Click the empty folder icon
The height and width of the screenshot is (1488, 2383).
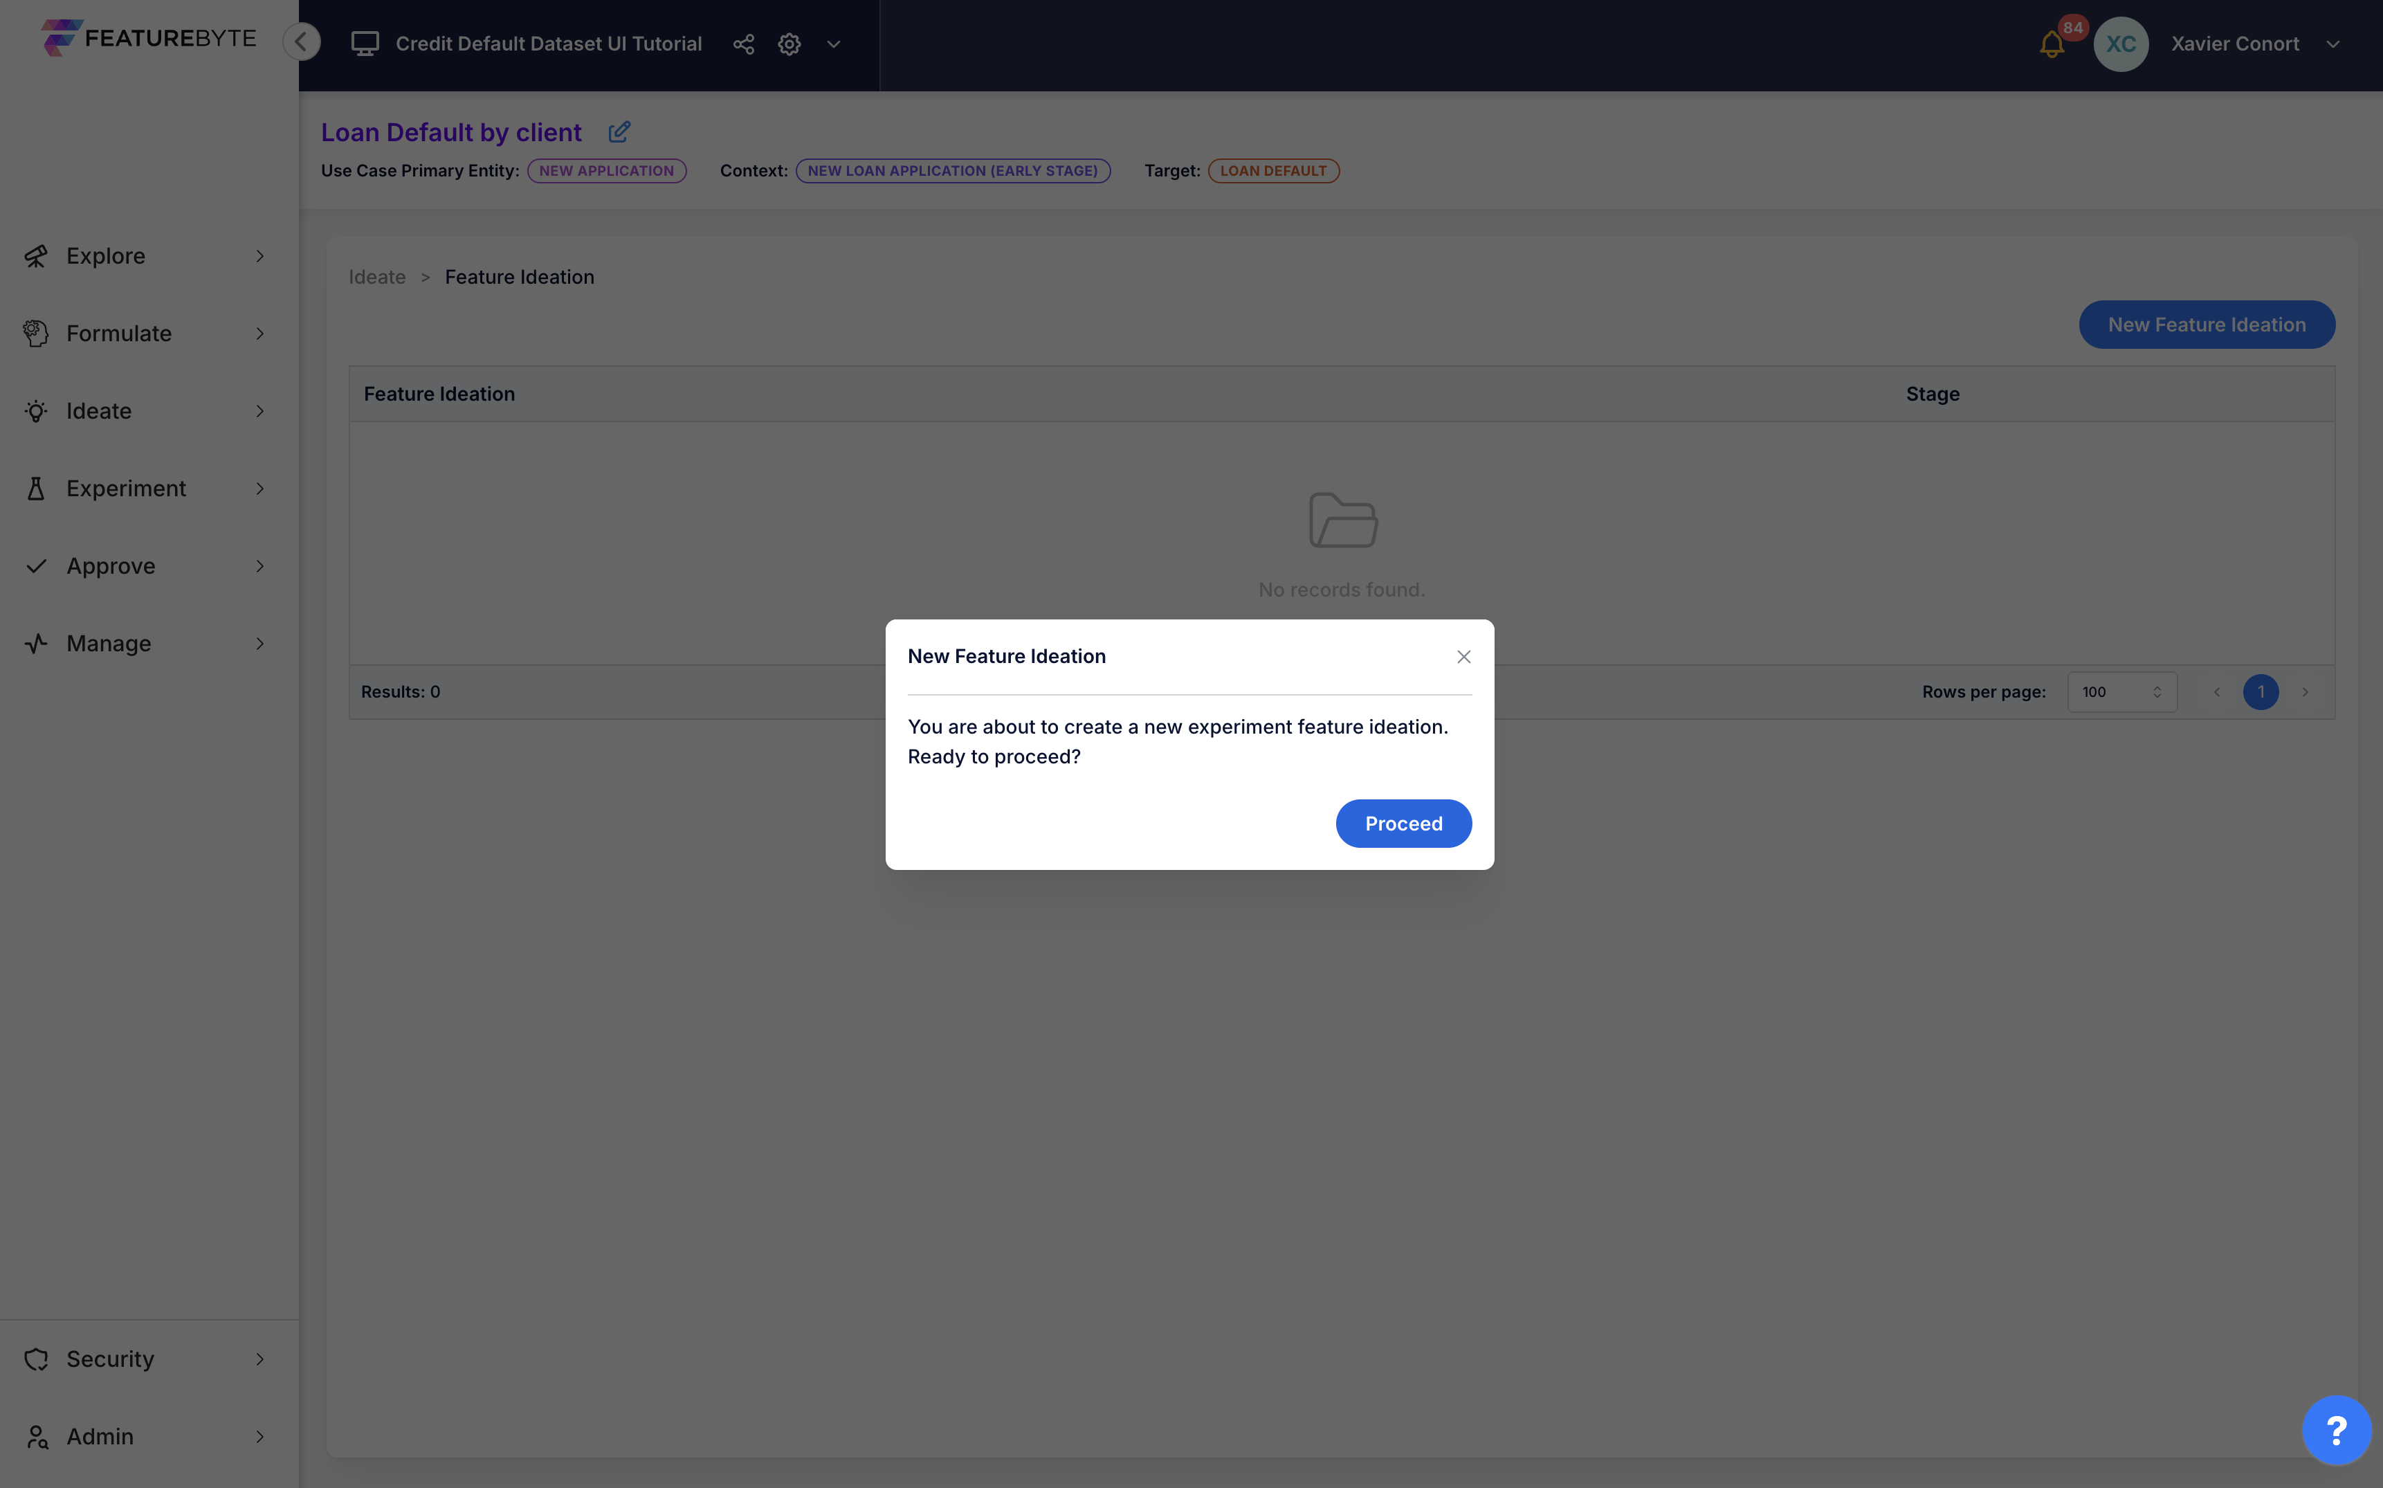coord(1342,520)
